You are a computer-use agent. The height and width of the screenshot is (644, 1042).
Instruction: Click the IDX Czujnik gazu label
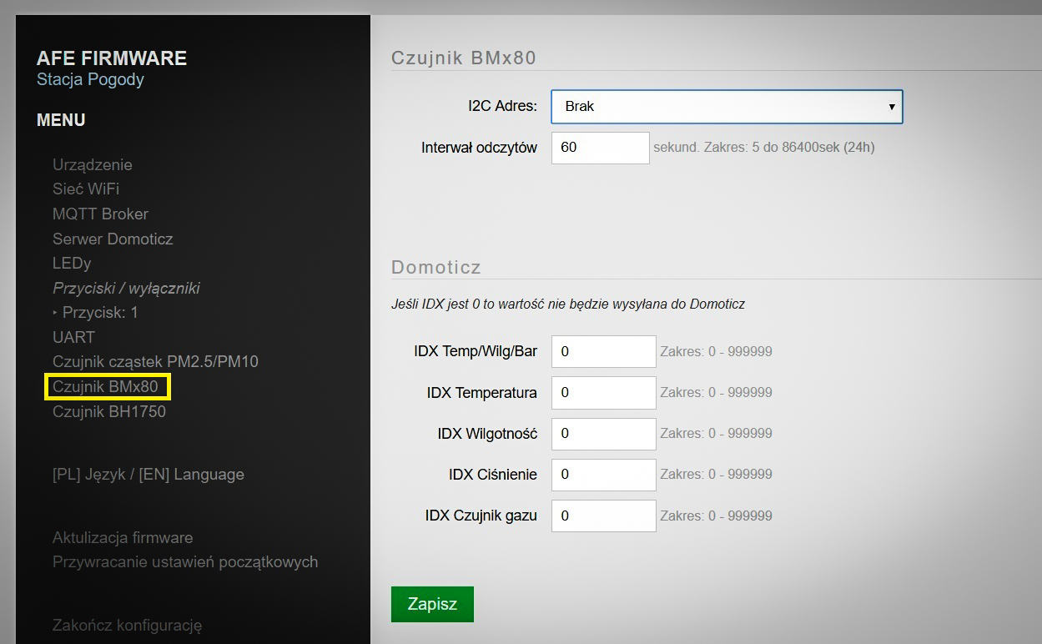click(481, 516)
